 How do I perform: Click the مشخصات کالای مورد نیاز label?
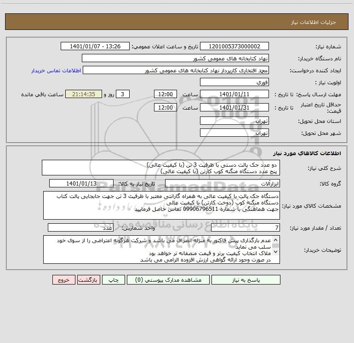(x=312, y=206)
